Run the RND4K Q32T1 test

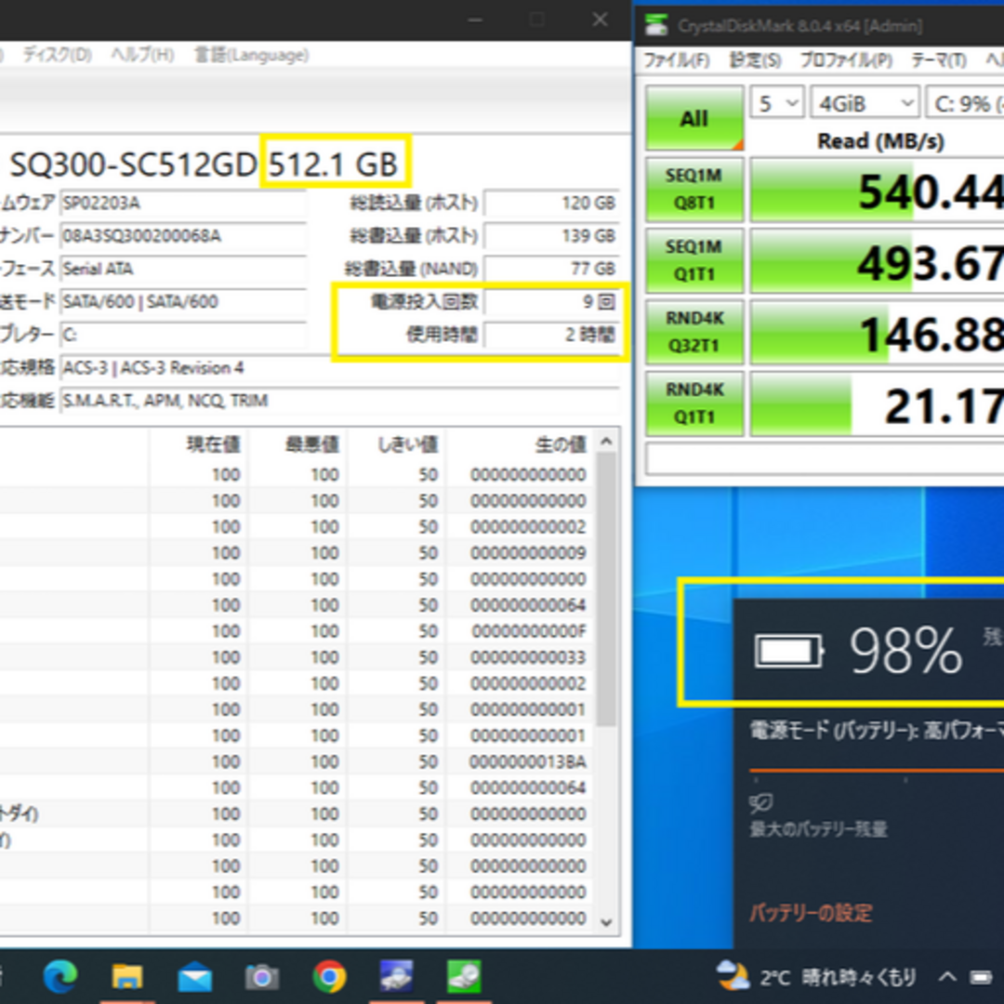694,332
